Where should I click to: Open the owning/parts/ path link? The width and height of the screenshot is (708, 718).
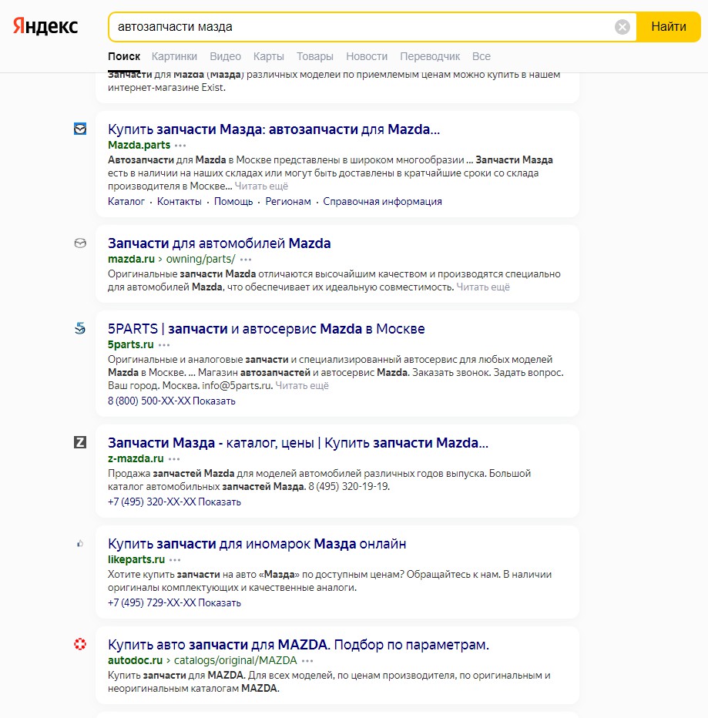click(x=200, y=259)
